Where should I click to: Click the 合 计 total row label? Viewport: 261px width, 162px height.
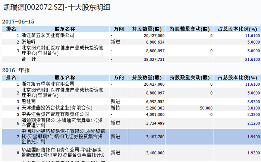[x=29, y=59]
